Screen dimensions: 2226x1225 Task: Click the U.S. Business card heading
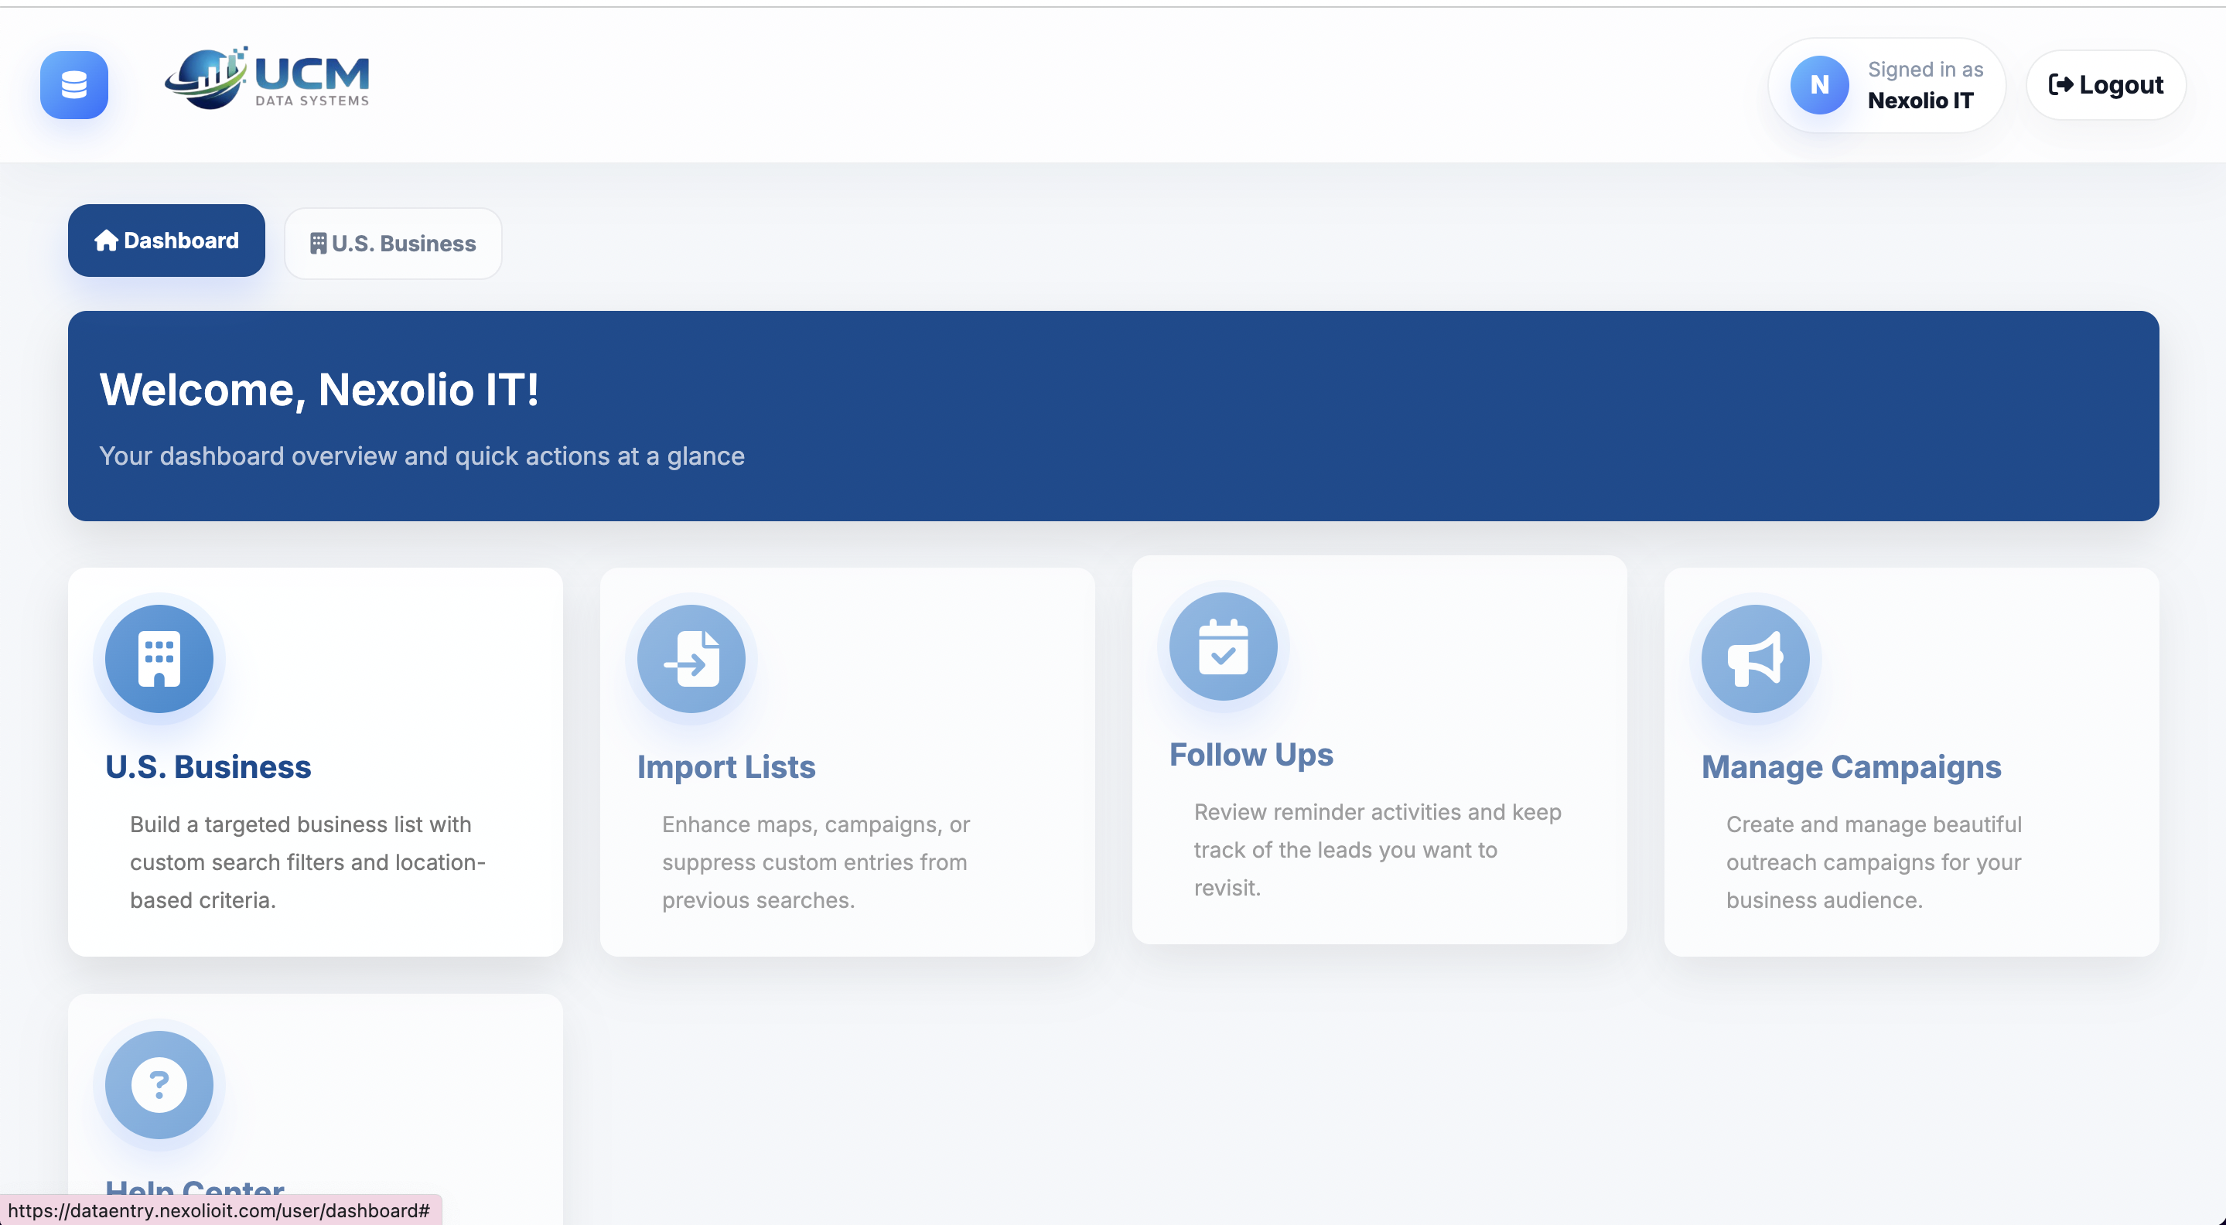pos(208,767)
